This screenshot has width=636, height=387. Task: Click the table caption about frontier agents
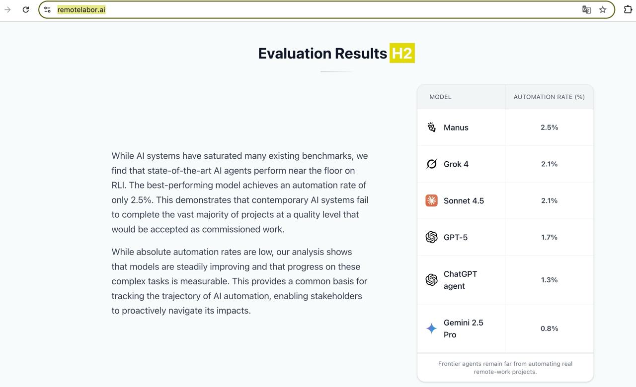click(505, 368)
